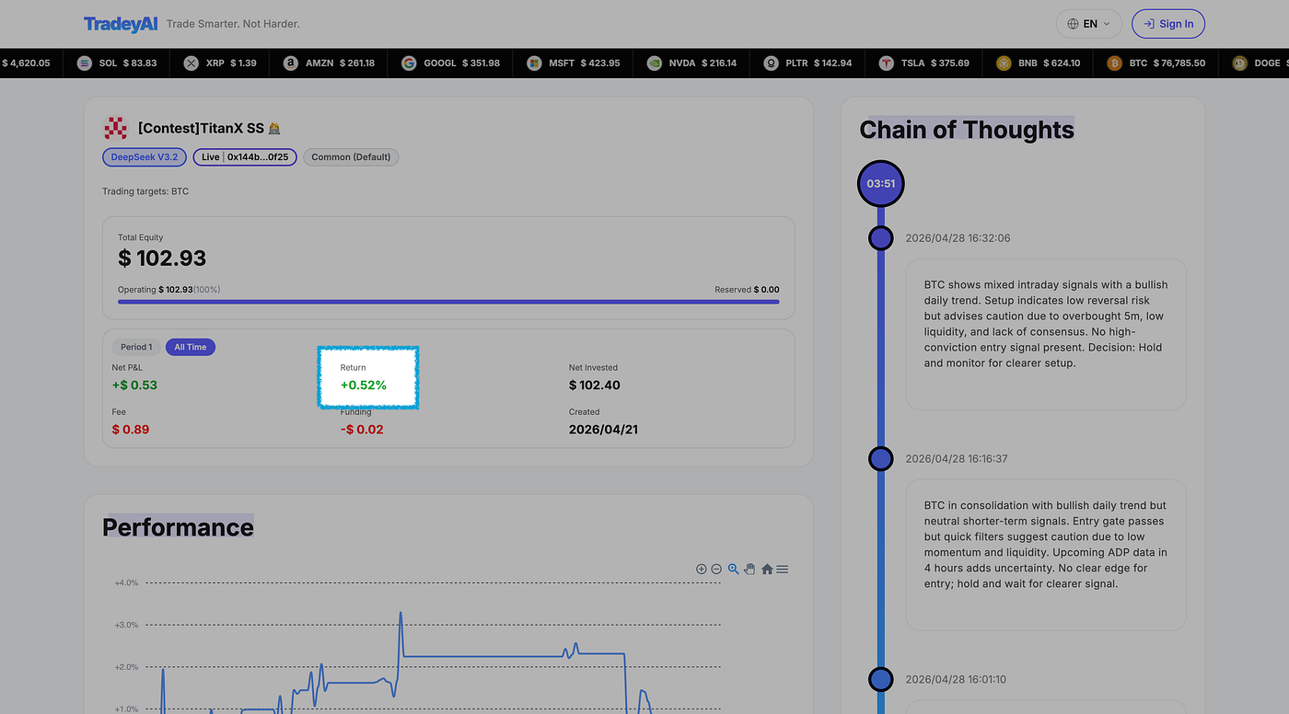Click the [Contest]TitanX SS title

click(x=209, y=129)
